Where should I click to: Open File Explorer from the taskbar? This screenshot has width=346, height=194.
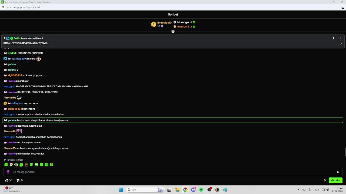(x=177, y=190)
